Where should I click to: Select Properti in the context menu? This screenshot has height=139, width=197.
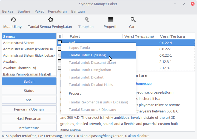[x=75, y=93]
